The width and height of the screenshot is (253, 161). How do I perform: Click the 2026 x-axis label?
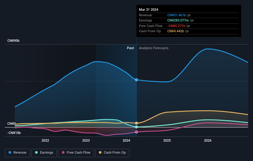(x=208, y=140)
